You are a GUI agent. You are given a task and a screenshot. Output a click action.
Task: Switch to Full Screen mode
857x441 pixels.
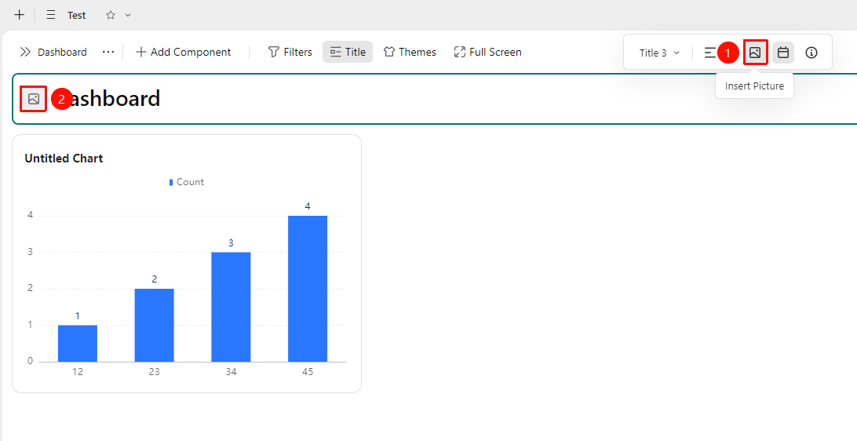pyautogui.click(x=487, y=52)
